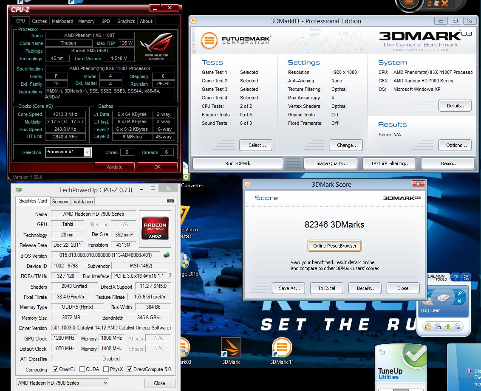Toggle the OpenCL checkbox
The height and width of the screenshot is (391, 481).
point(55,369)
